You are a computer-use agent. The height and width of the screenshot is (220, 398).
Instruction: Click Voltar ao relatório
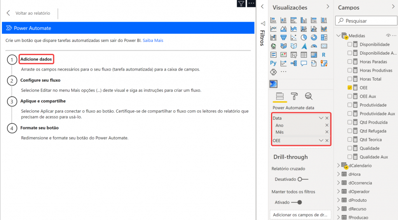coord(28,13)
